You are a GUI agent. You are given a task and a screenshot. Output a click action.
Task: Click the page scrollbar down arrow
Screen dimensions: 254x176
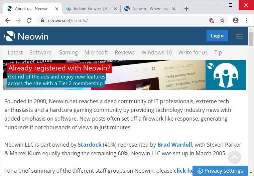pyautogui.click(x=251, y=173)
